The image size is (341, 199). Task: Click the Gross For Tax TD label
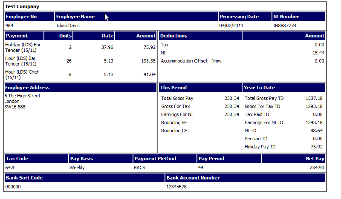(x=263, y=106)
